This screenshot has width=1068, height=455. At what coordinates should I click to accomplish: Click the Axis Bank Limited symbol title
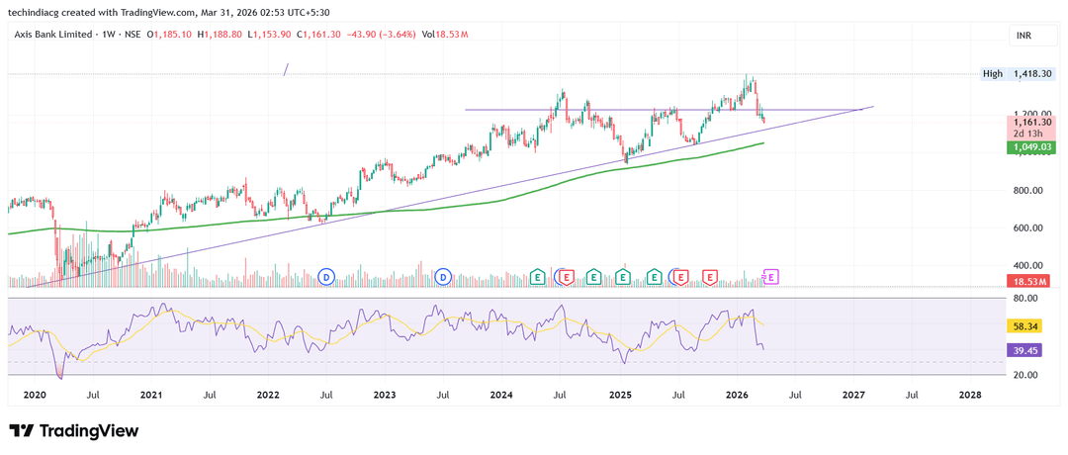point(52,34)
